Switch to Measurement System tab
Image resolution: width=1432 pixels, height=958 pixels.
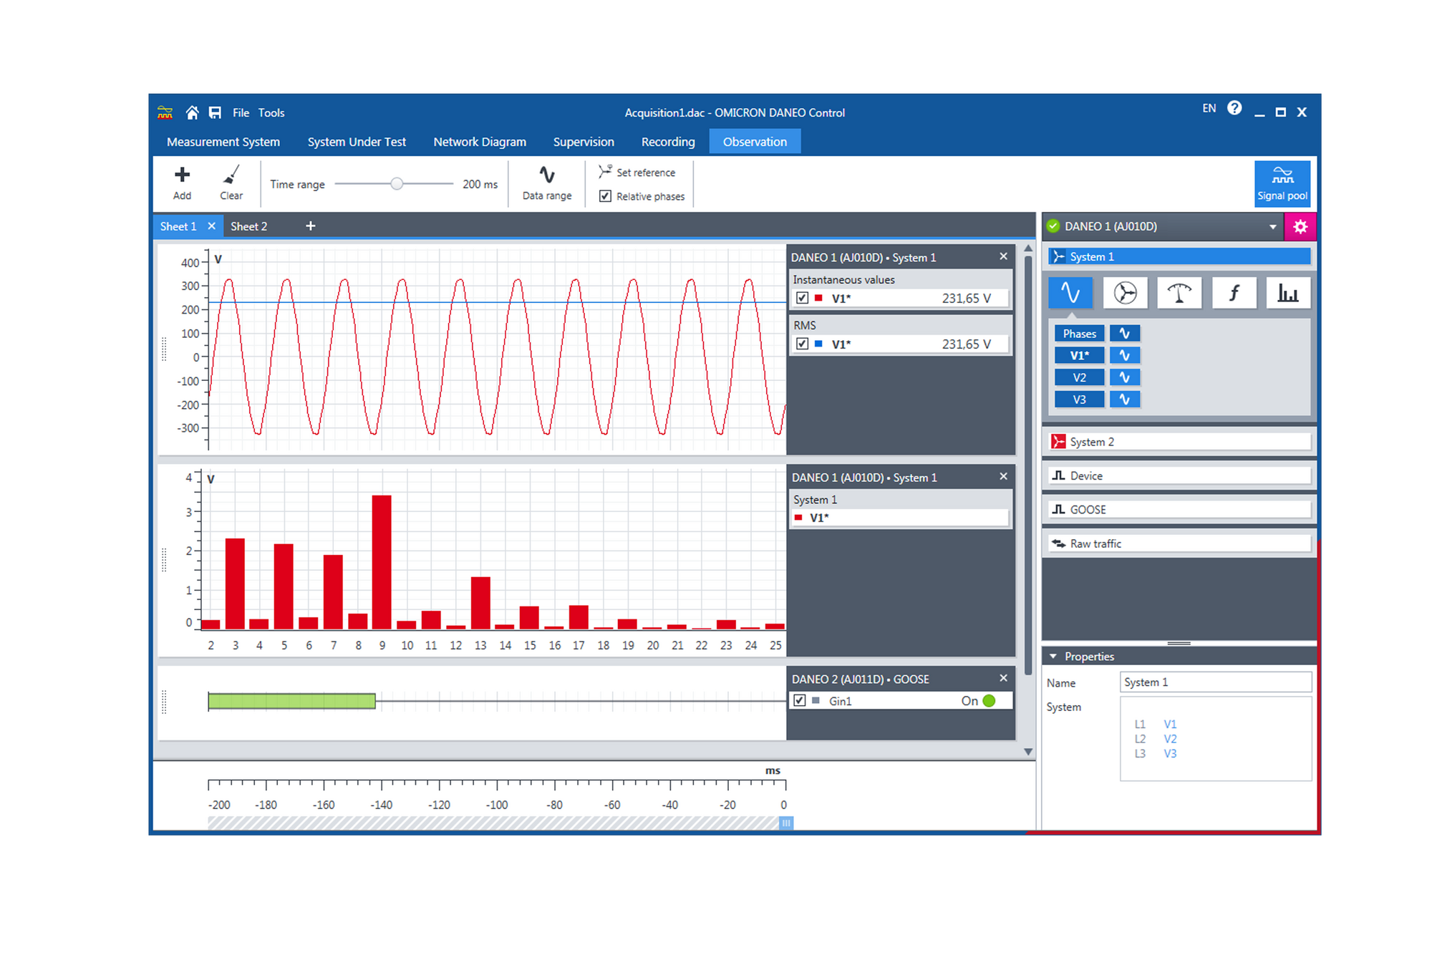[223, 142]
